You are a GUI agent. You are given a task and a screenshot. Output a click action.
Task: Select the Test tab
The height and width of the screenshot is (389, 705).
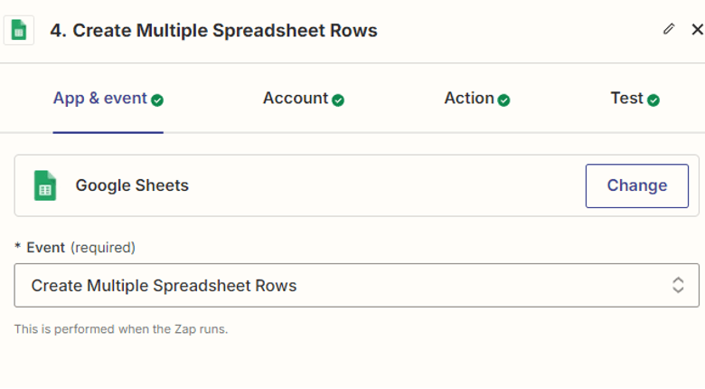coord(626,99)
